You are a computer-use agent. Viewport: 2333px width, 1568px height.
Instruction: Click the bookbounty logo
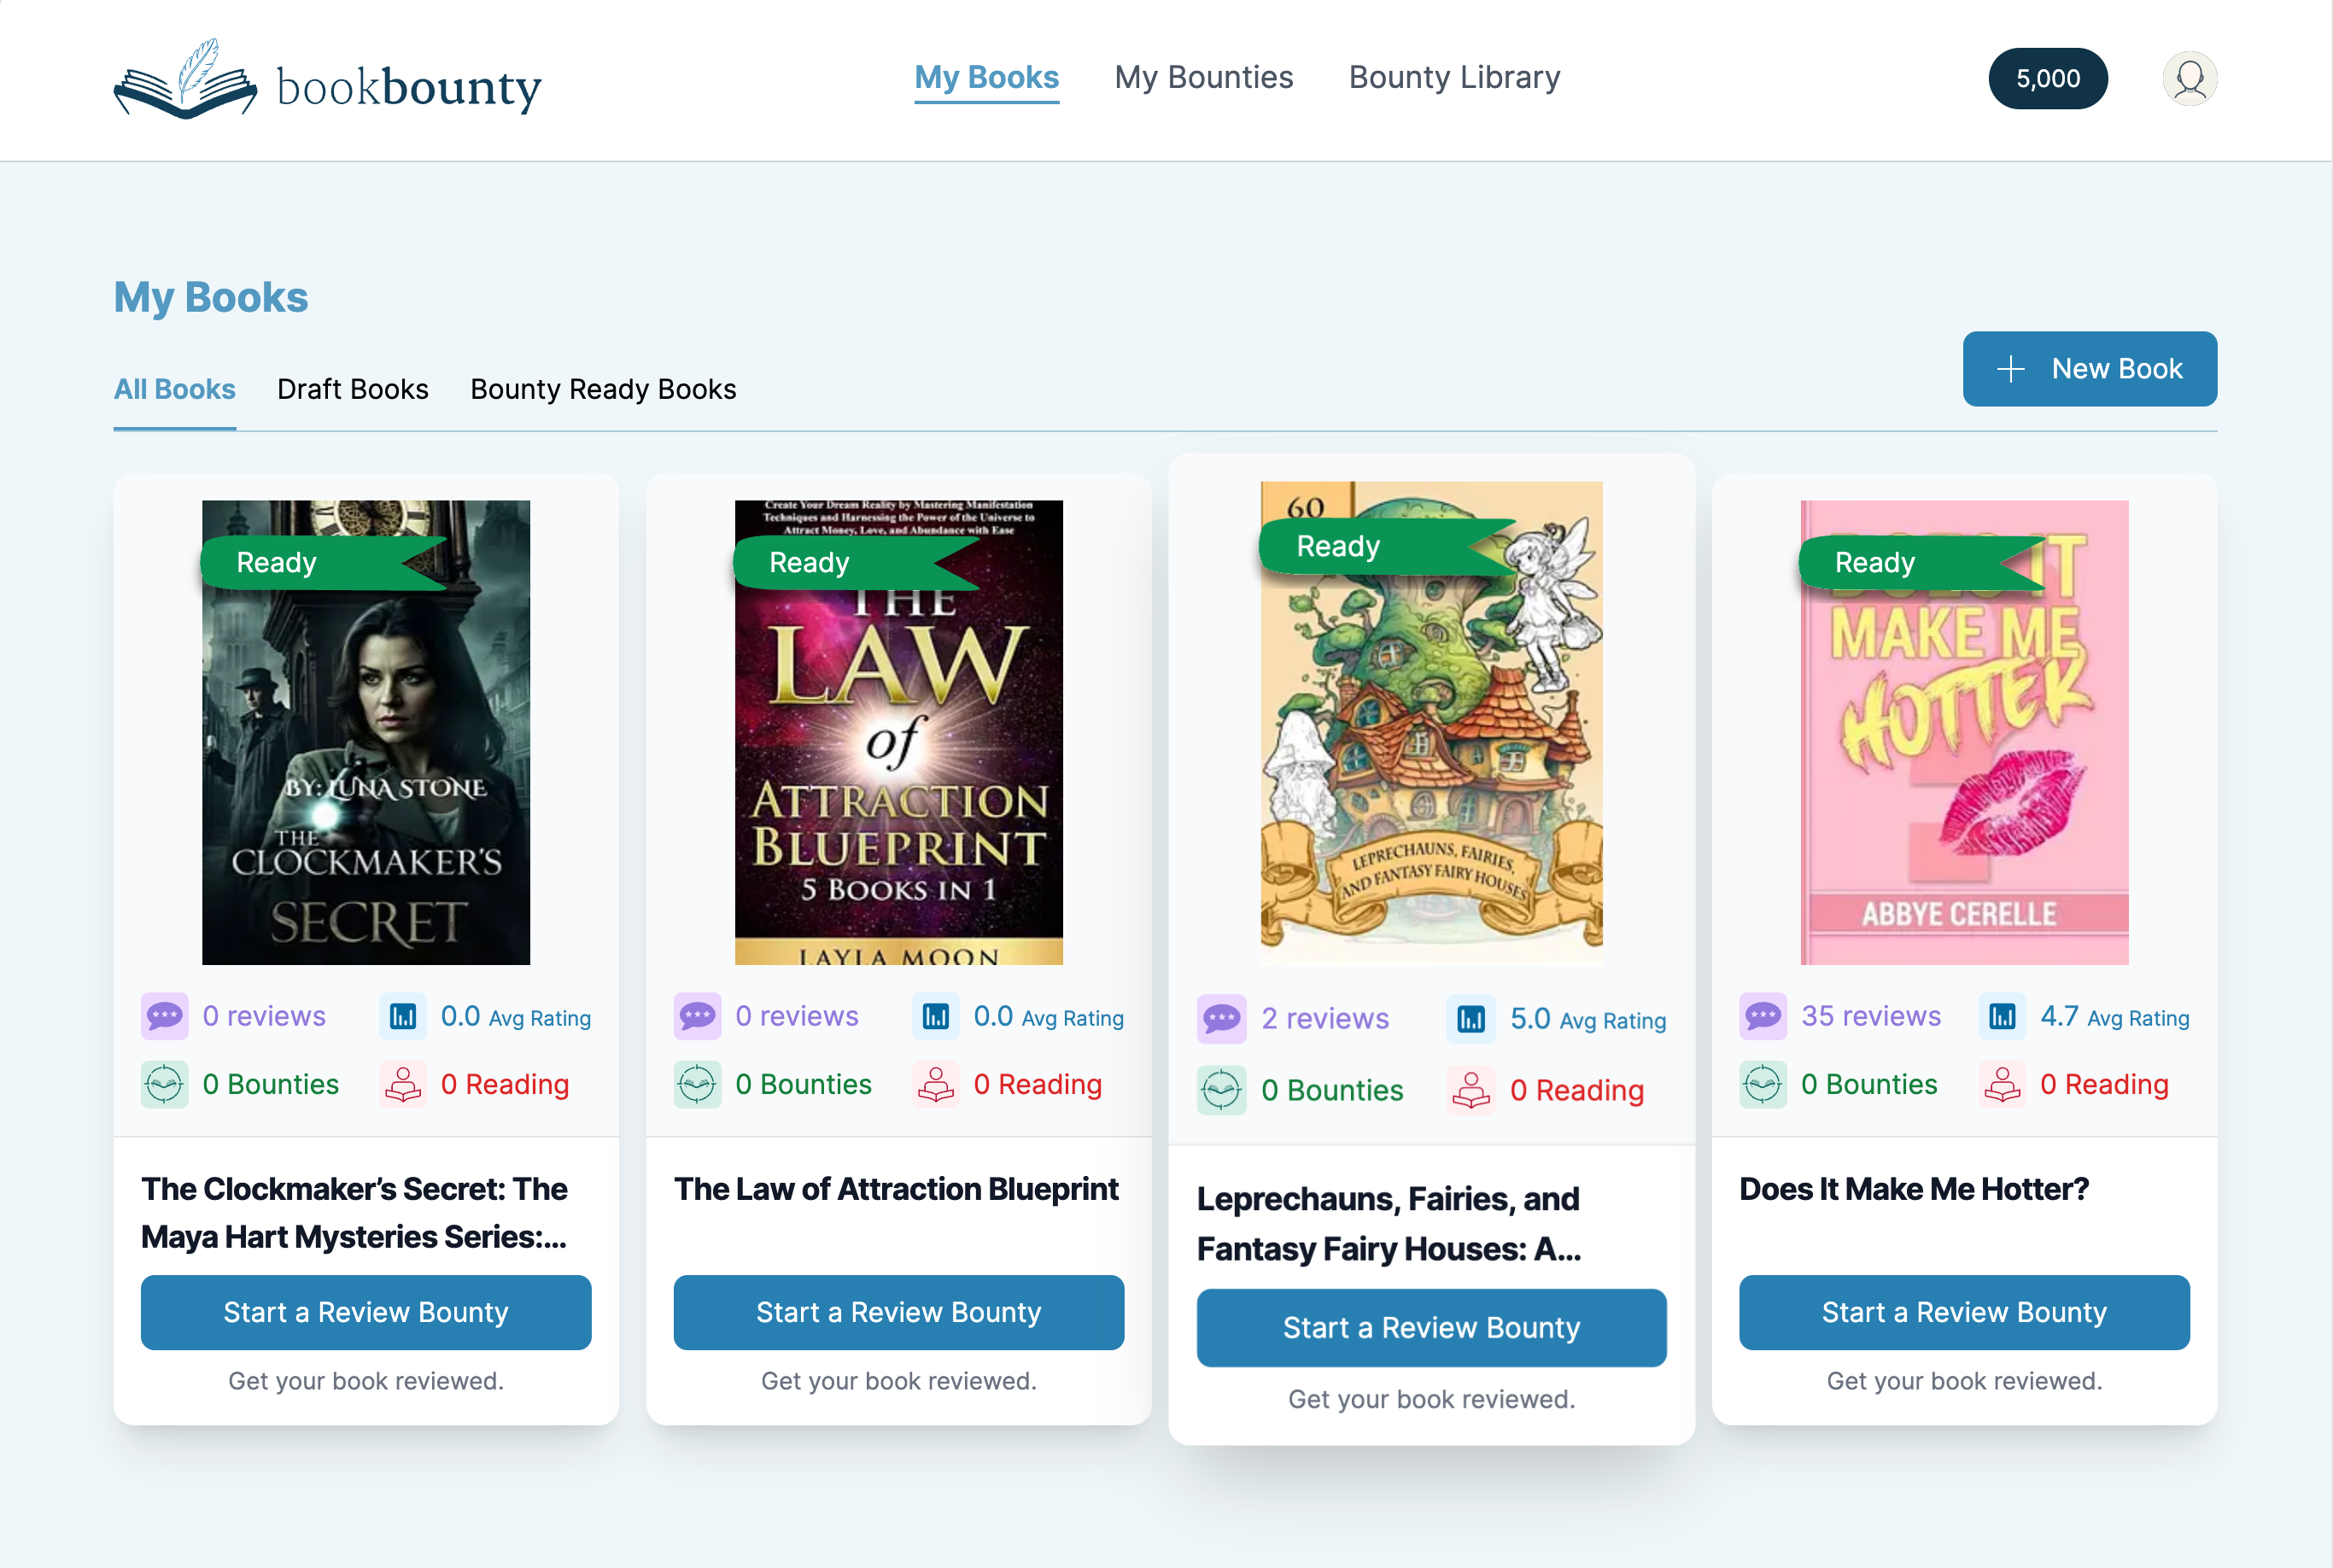(x=327, y=80)
